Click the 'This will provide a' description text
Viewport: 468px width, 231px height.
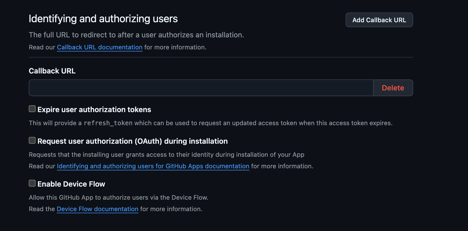click(x=55, y=123)
